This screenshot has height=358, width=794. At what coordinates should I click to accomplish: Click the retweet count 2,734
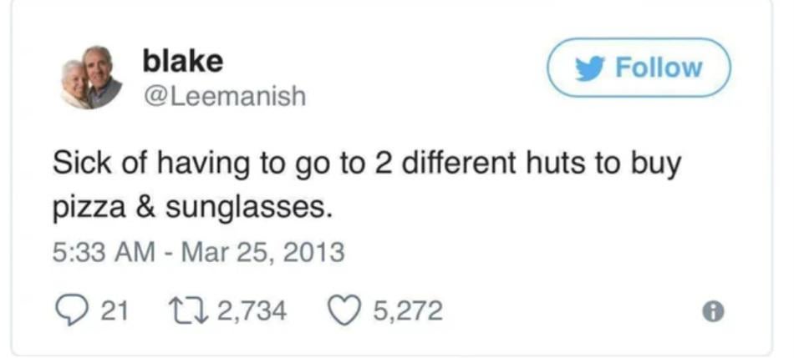click(252, 311)
